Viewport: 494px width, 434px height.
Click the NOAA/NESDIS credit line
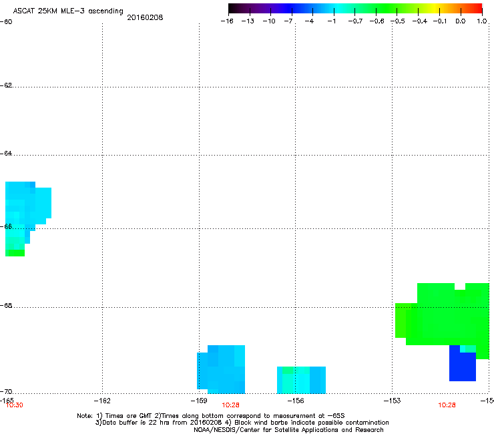coord(288,430)
